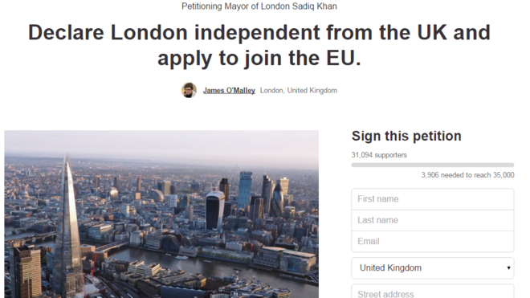Click the supporters progress bar

(x=433, y=165)
